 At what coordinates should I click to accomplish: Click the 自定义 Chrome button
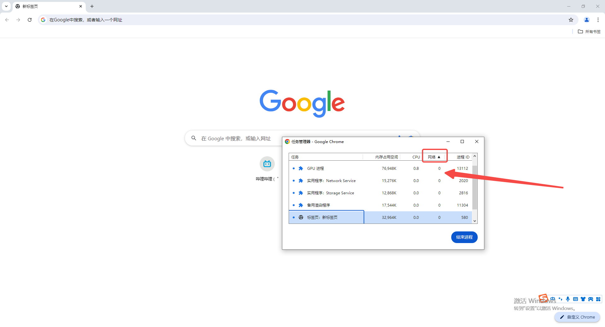577,317
